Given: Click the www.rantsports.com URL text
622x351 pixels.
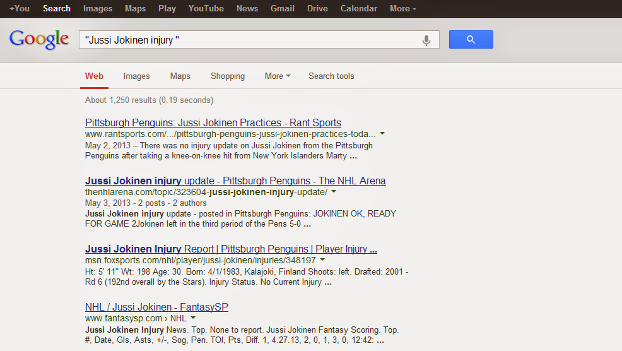Looking at the screenshot, I should [x=230, y=134].
